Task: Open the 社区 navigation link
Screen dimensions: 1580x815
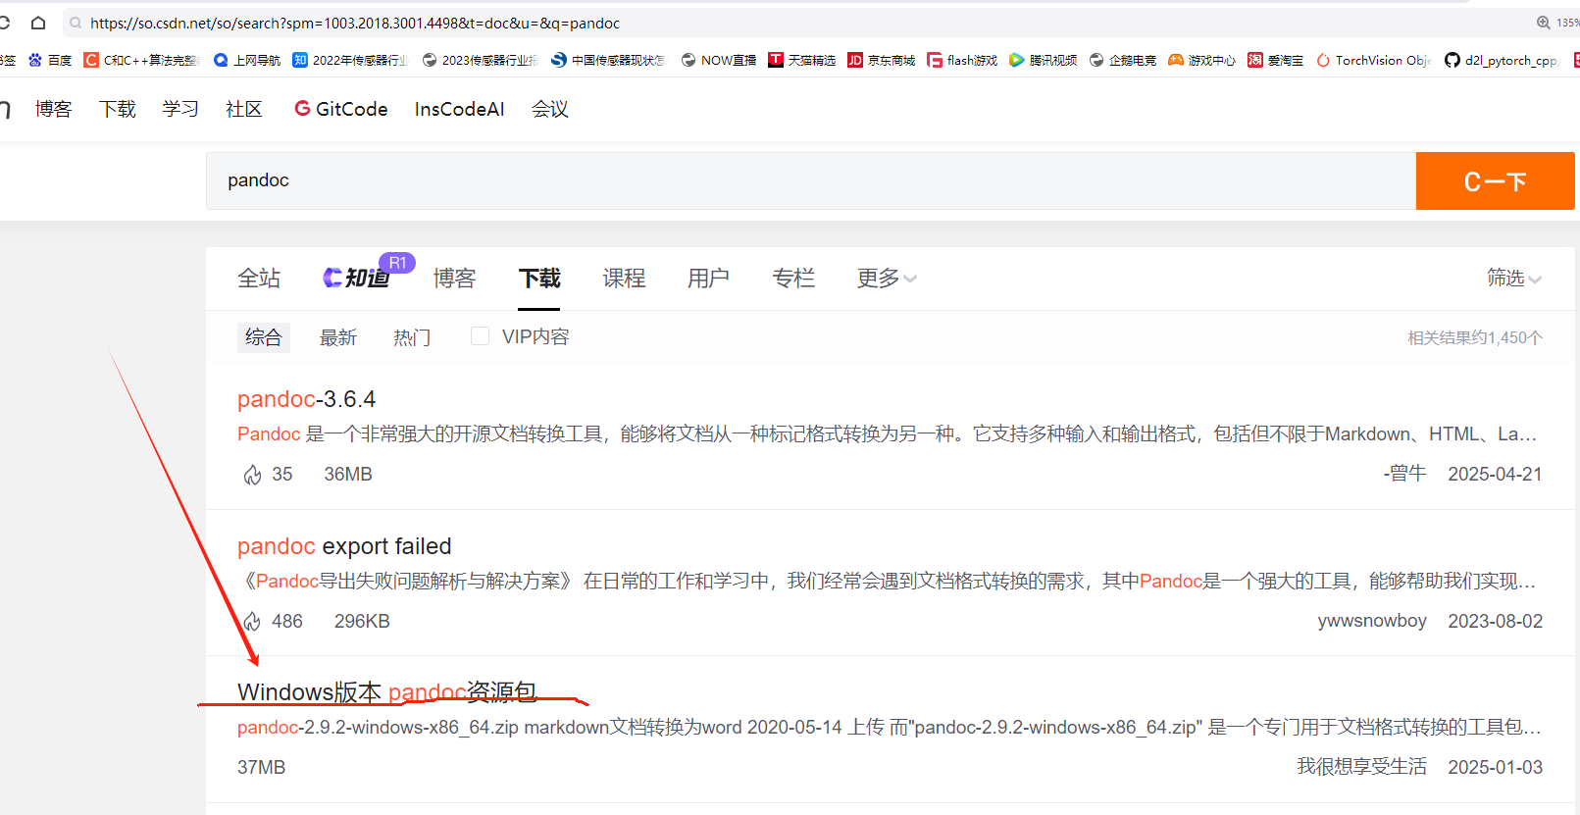Action: coord(244,109)
